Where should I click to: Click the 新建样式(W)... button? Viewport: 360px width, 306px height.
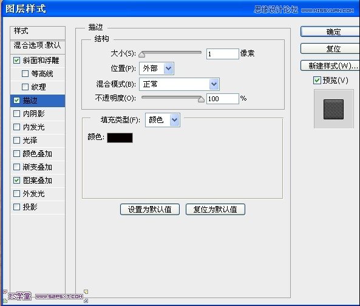(330, 66)
